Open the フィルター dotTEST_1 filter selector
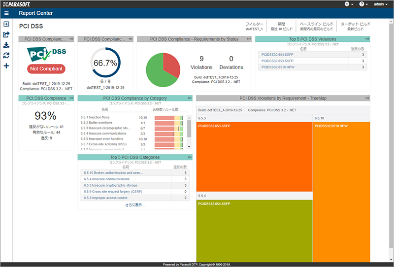The height and width of the screenshot is (267, 394). tap(254, 26)
